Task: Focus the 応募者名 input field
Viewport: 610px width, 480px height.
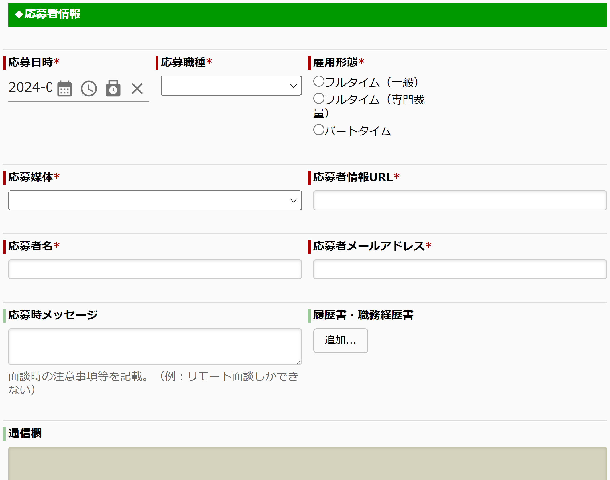Action: click(155, 269)
